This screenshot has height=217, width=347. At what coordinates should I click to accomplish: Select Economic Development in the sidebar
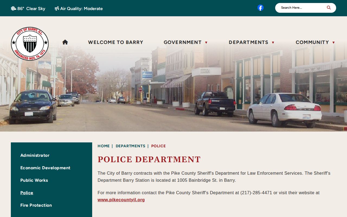[45, 168]
